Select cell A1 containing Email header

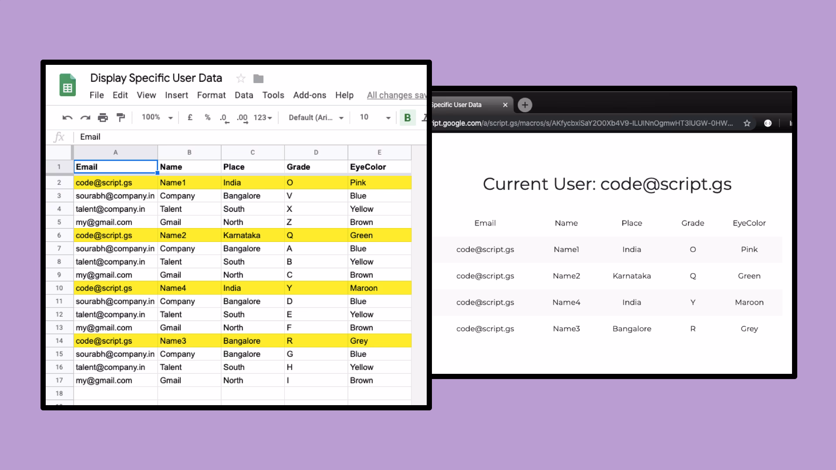pyautogui.click(x=115, y=167)
